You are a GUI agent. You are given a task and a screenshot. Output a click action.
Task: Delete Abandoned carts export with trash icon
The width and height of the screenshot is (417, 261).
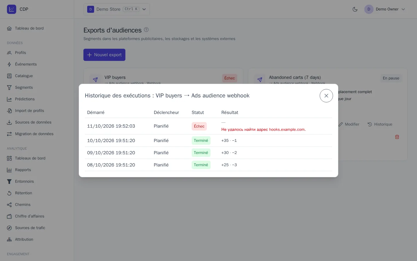(x=397, y=137)
